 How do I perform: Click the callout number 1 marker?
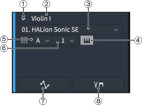[x=23, y=4]
